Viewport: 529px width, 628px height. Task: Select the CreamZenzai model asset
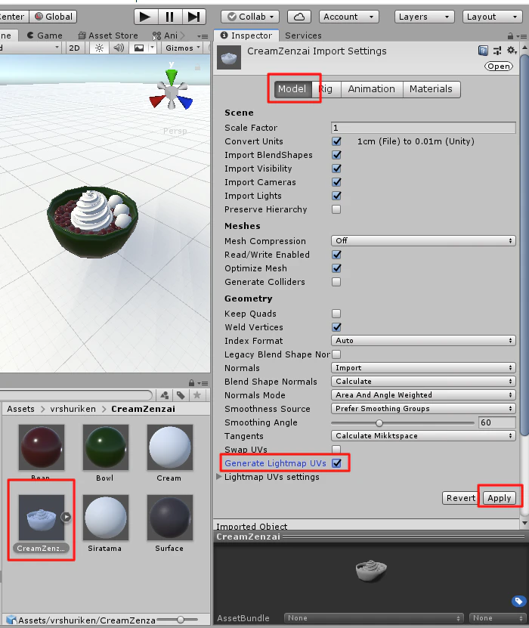point(42,518)
